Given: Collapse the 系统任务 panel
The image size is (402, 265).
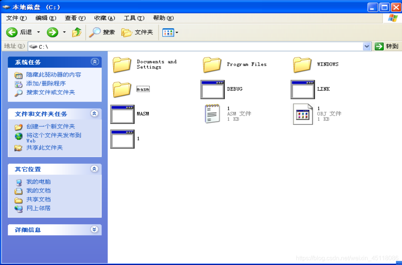Looking at the screenshot, I should (x=95, y=62).
